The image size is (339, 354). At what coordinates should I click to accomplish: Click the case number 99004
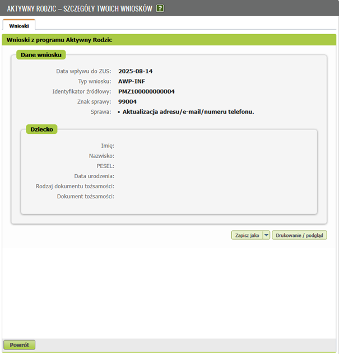pos(128,101)
